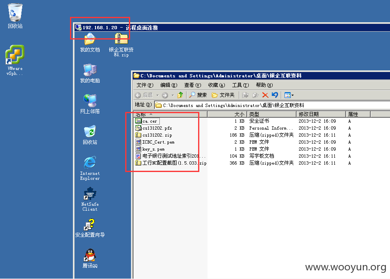Image resolution: width=390 pixels, height=279 pixels.
Task: Click the remote desktop title bar icon
Action: [78, 27]
